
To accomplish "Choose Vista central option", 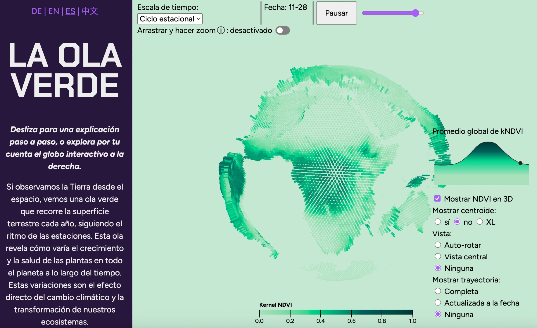I will 438,256.
